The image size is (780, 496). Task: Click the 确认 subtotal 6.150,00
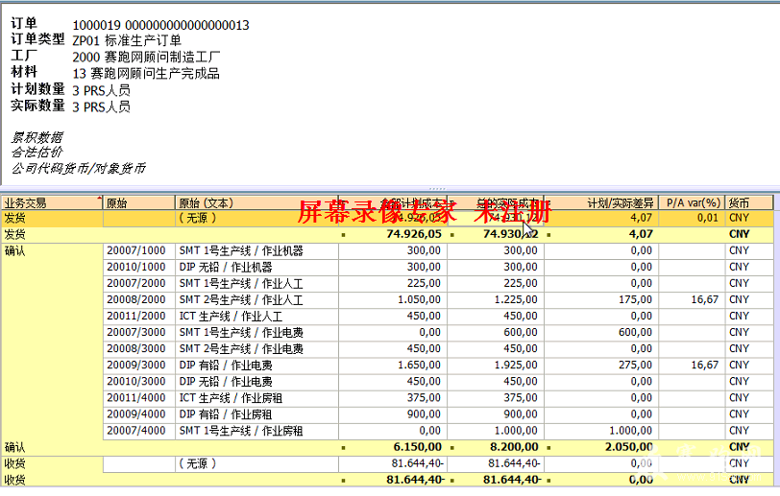[417, 447]
